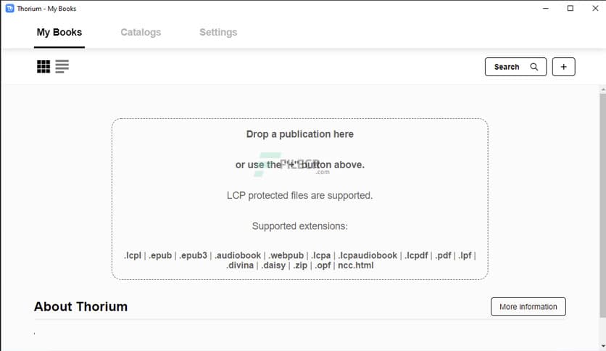Click the 'LCP protected files are supported.' text
Image resolution: width=606 pixels, height=351 pixels.
[300, 195]
